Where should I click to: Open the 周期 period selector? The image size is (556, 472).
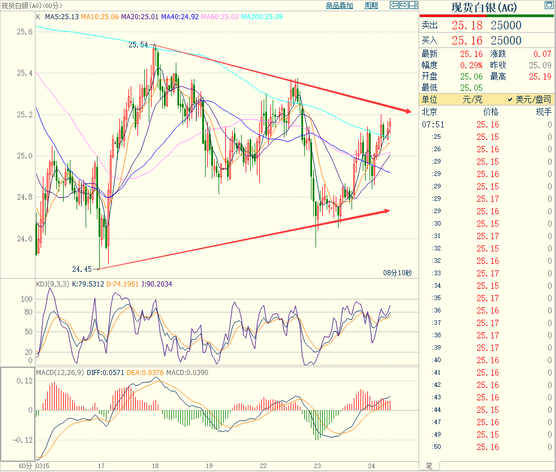tap(371, 6)
